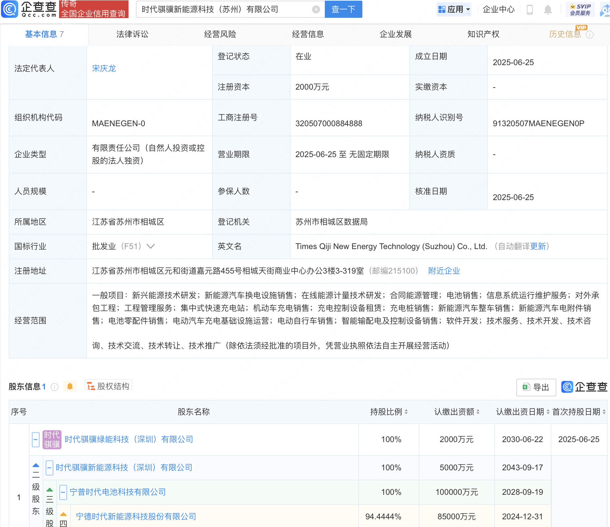
Task: Select 100000万元 subscribed capital value
Action: tap(457, 492)
